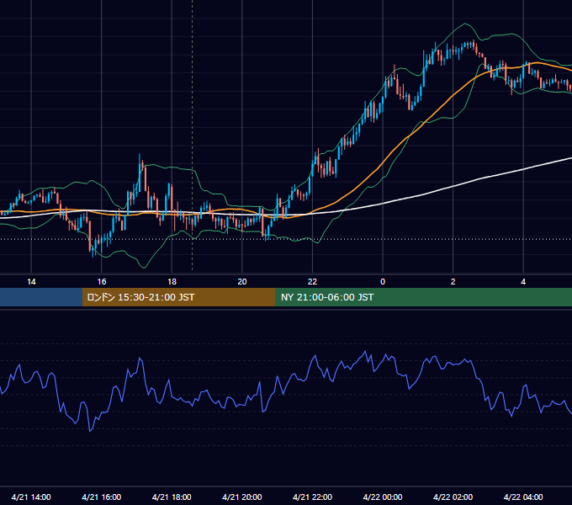Viewport: 572px width, 505px height.
Task: Click the ロンドン 15:30-21:00 JST session bar
Action: [178, 297]
